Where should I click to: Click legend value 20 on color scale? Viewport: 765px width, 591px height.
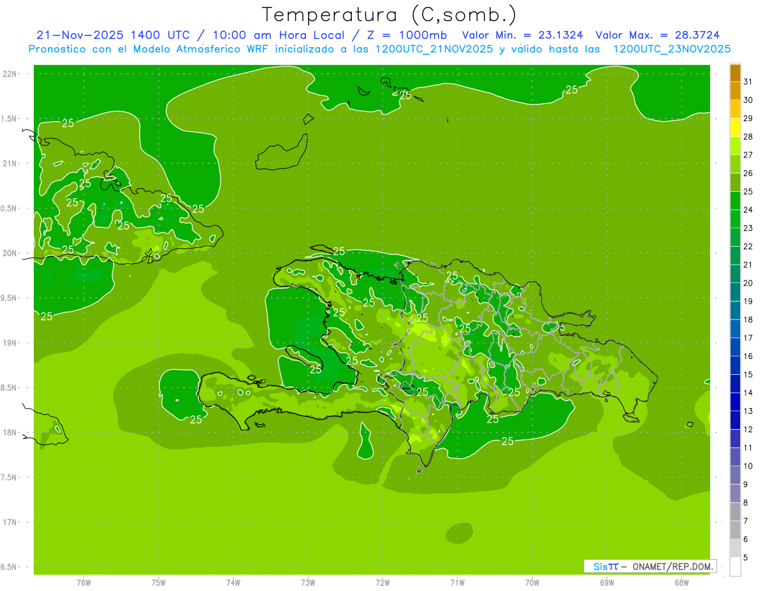(x=748, y=283)
